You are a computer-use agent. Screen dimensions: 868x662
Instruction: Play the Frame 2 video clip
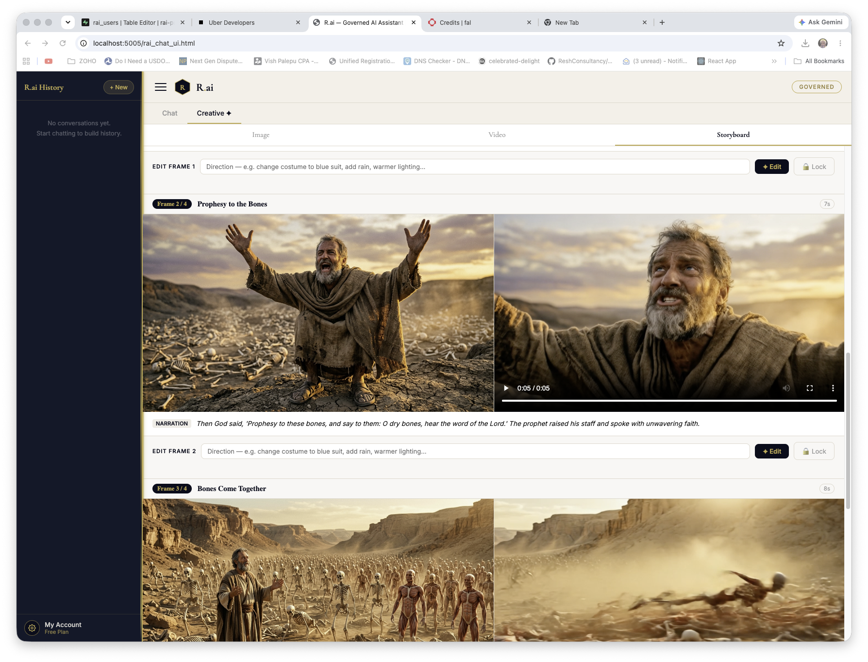(506, 388)
